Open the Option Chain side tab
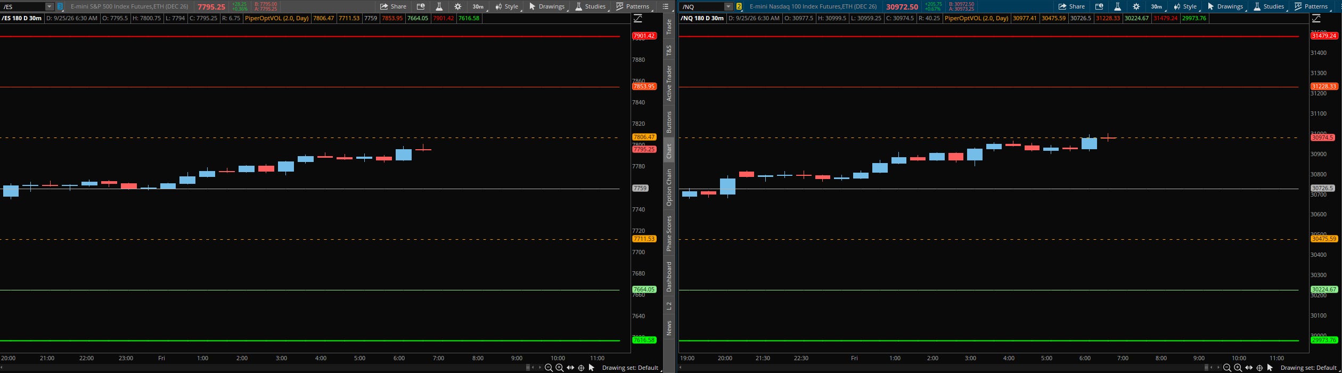The height and width of the screenshot is (373, 1342). click(x=669, y=188)
